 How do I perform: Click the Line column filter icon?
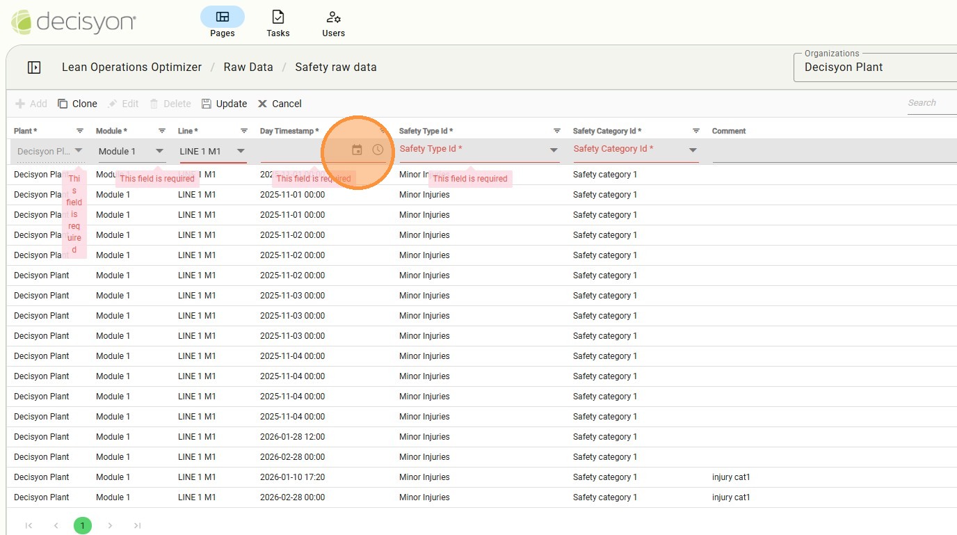point(244,131)
